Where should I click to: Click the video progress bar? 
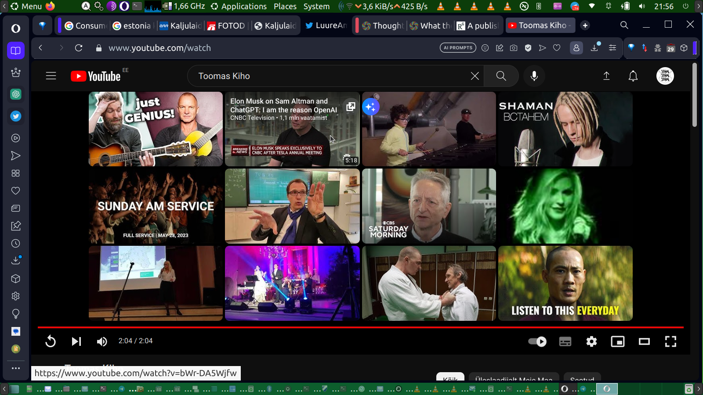click(360, 327)
